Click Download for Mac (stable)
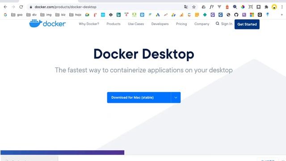Image resolution: width=286 pixels, height=161 pixels. coord(139,97)
